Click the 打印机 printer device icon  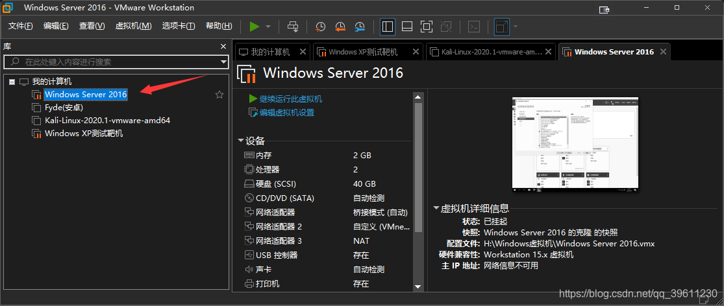pos(249,284)
